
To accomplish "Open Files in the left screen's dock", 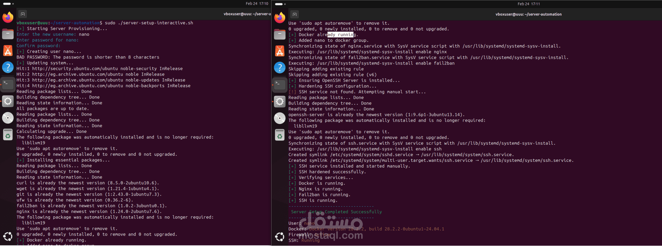I will click(x=8, y=34).
